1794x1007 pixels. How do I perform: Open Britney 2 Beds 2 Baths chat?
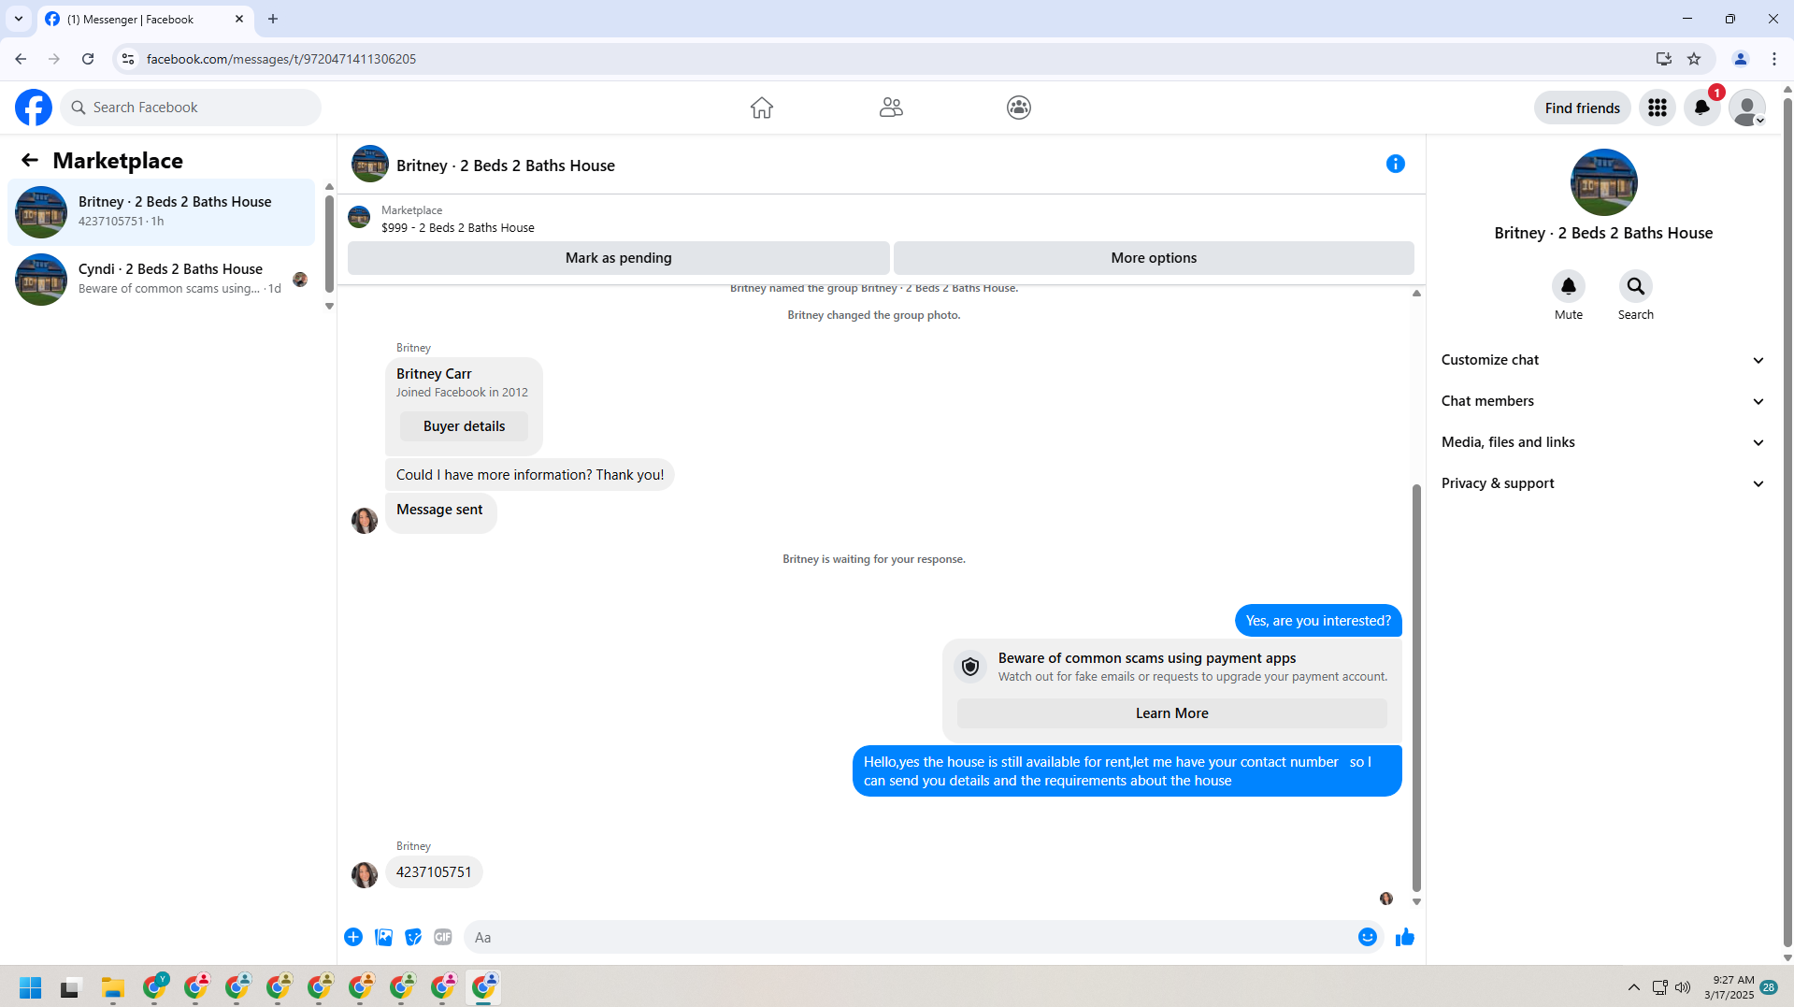point(162,212)
